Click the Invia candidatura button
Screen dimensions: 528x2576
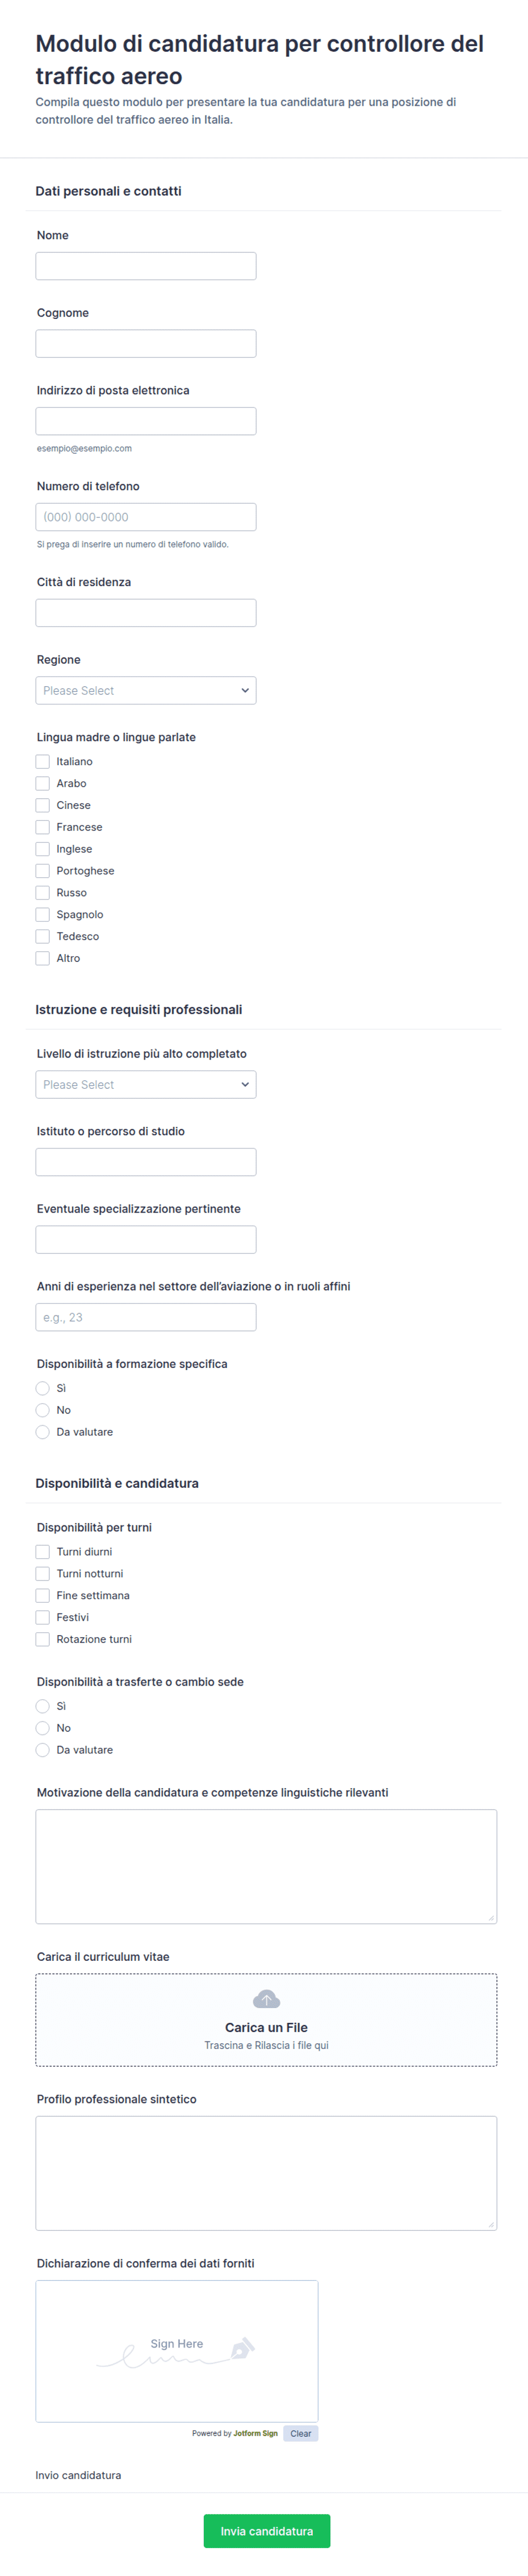[266, 2530]
